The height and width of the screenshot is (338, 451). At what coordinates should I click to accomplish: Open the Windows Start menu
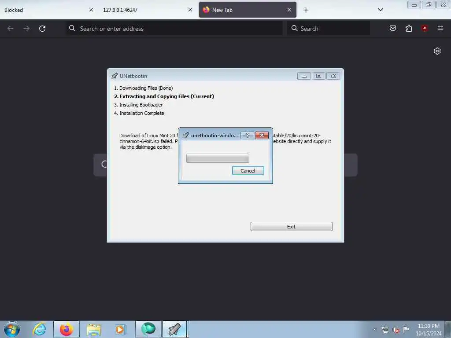12,329
